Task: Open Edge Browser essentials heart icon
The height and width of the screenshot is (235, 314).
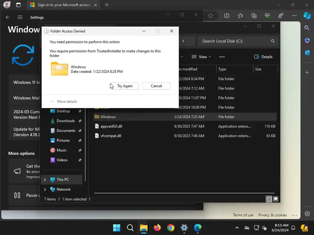Action: (x=267, y=16)
